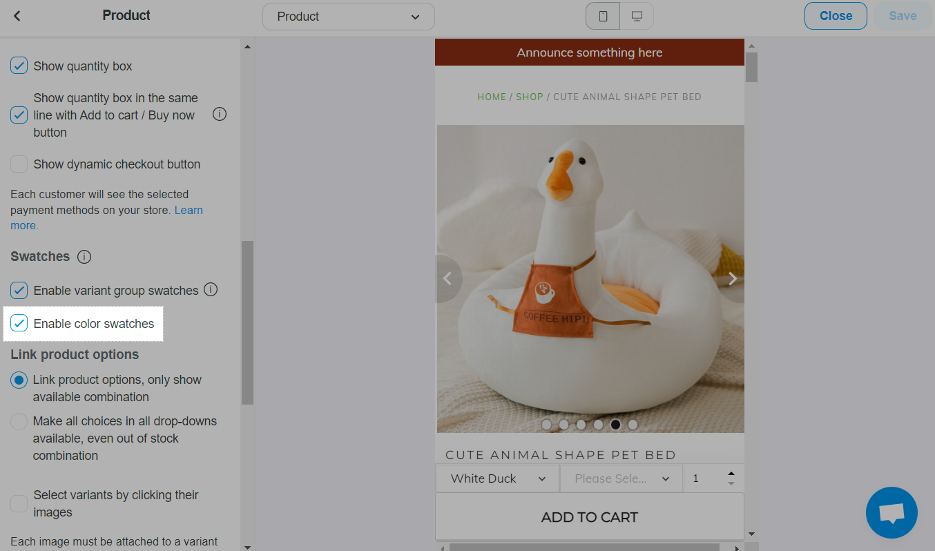Click the Link product options heading
The width and height of the screenshot is (935, 551).
click(x=75, y=355)
